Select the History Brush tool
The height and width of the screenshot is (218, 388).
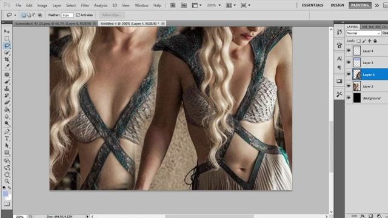7,96
